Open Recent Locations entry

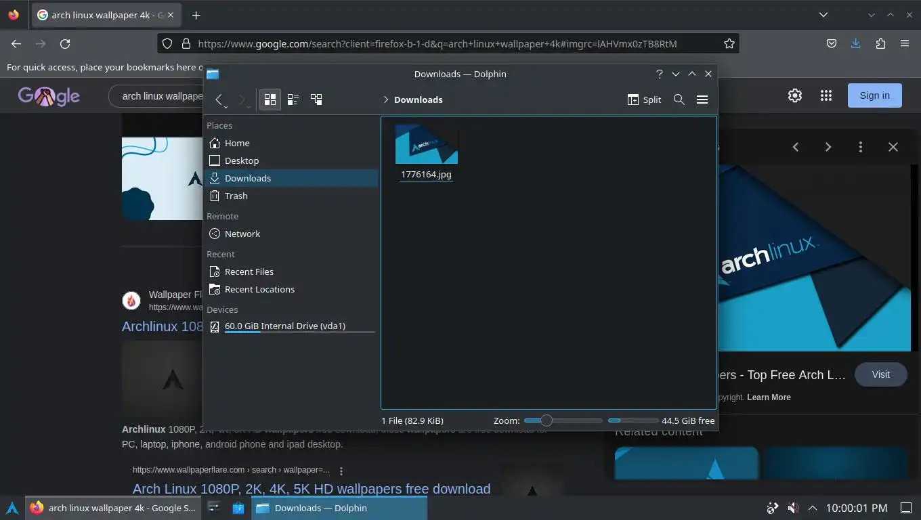[x=292, y=289]
